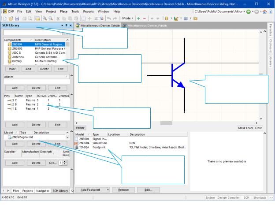Click the green navigate Back button
275x219 pixels.
tap(249, 12)
